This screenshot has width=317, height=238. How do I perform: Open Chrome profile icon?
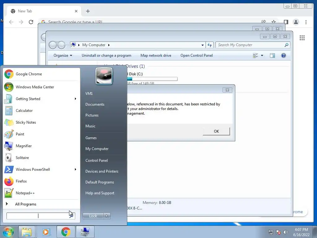point(296,22)
